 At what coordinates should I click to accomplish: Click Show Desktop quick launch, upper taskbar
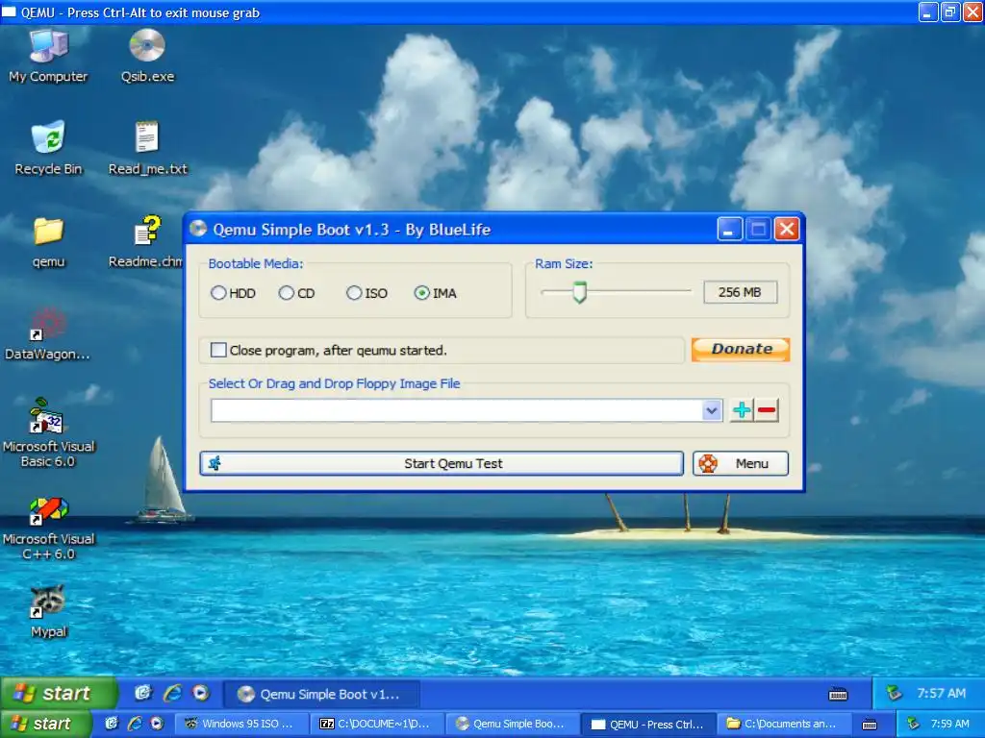(x=143, y=693)
